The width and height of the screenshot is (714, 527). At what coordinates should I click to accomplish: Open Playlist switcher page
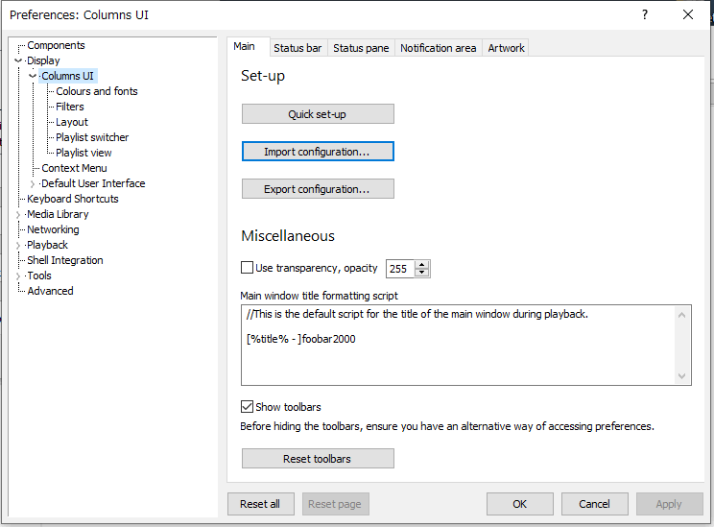[x=92, y=137]
